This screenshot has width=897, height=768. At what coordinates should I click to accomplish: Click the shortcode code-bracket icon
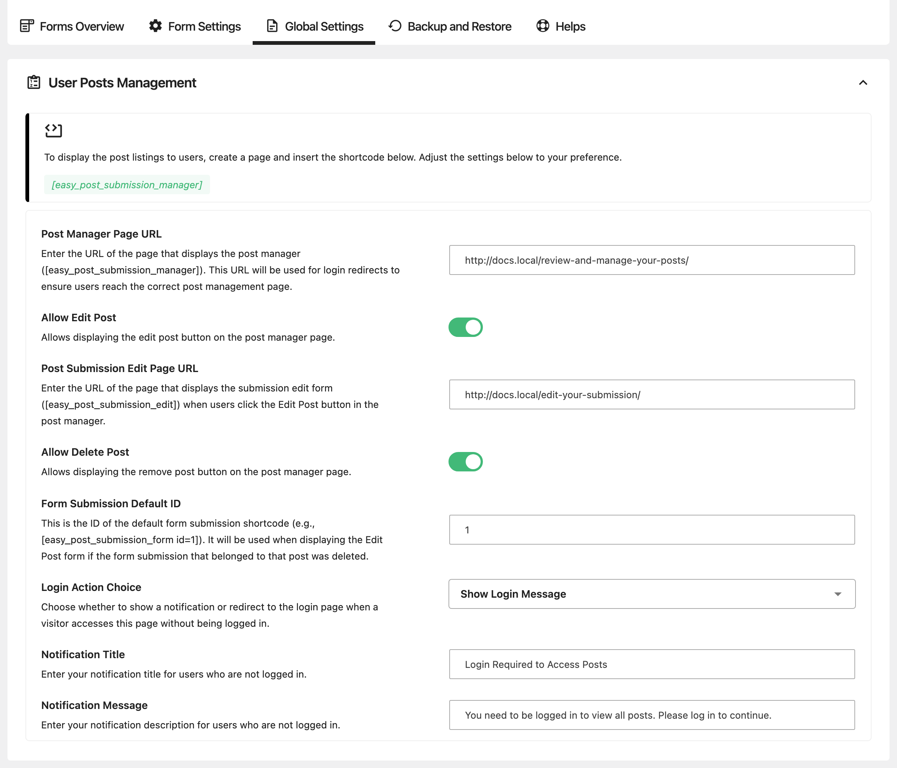pos(53,130)
